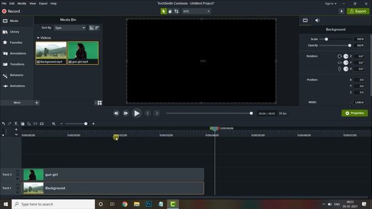Click the Rotation X dial control
The image size is (372, 209).
[x=346, y=69]
